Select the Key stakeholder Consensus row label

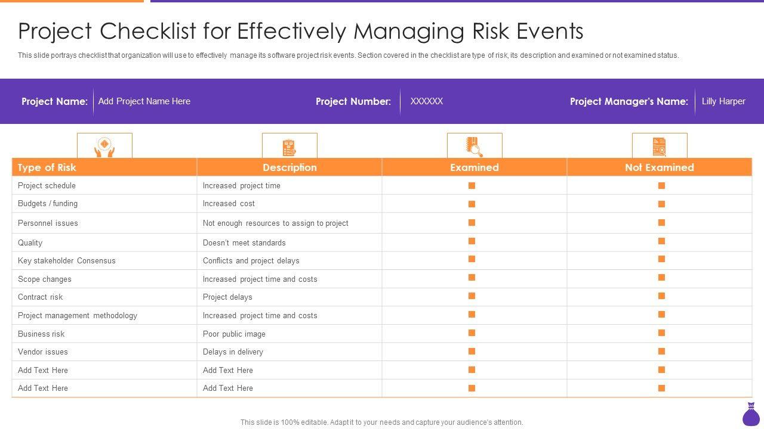pos(67,260)
